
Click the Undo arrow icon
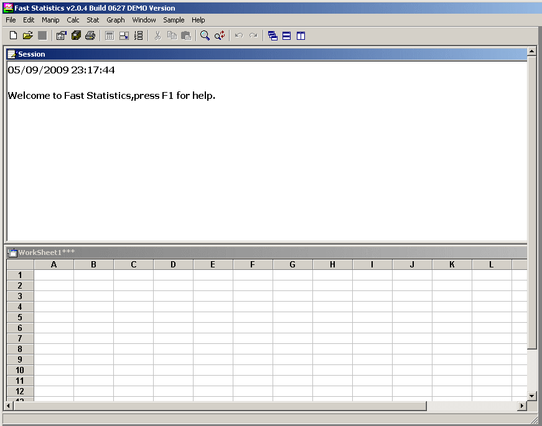pos(239,35)
